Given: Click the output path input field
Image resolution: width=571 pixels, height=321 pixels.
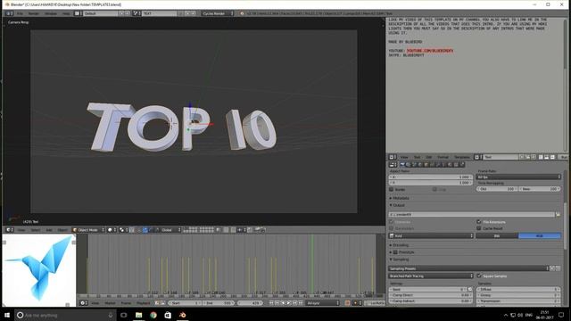Looking at the screenshot, I should 472,214.
